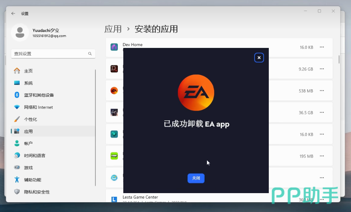Click the back arrow in the Settings title bar
Viewport: 351px width, 212px height.
(x=13, y=13)
